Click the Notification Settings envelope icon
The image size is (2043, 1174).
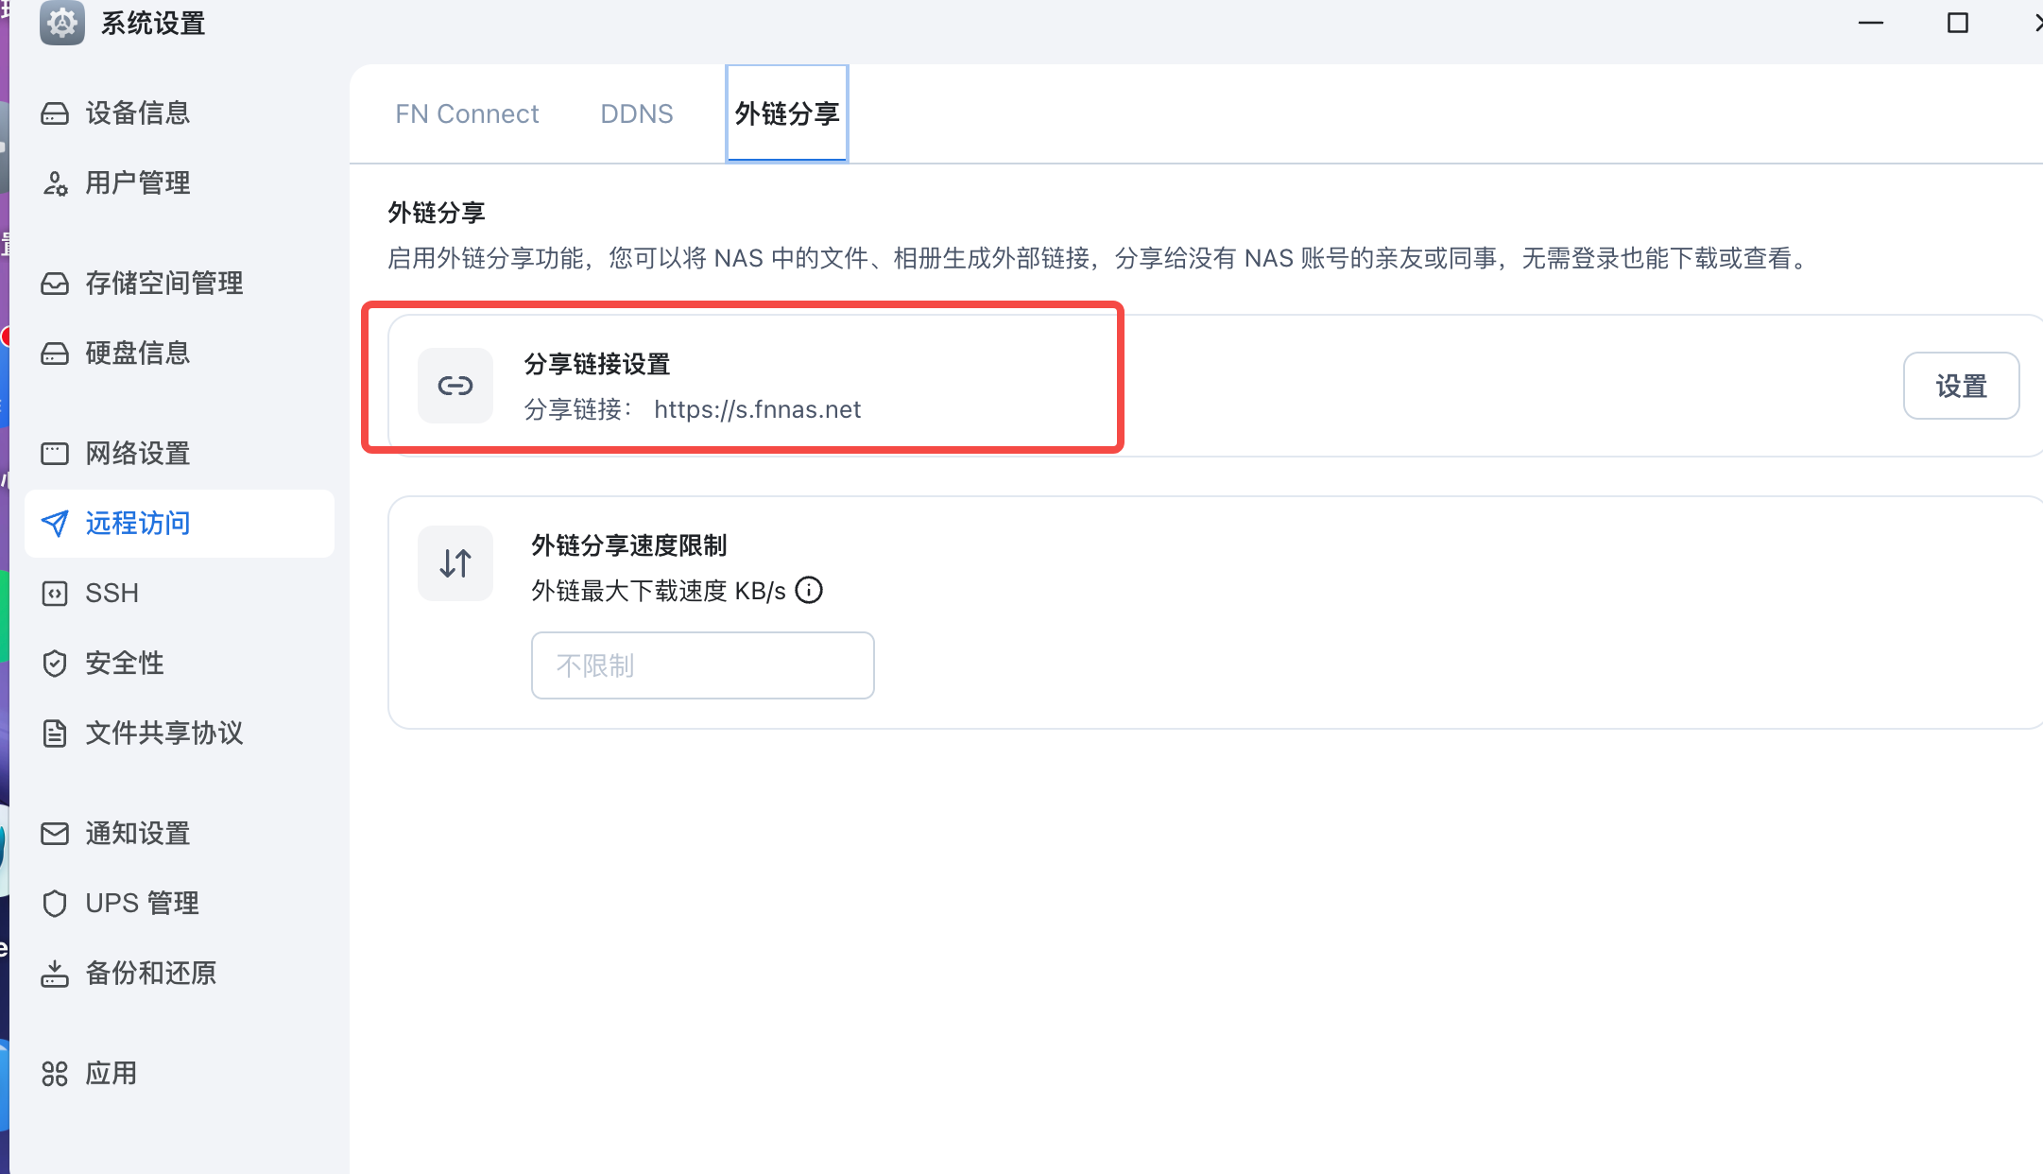55,834
